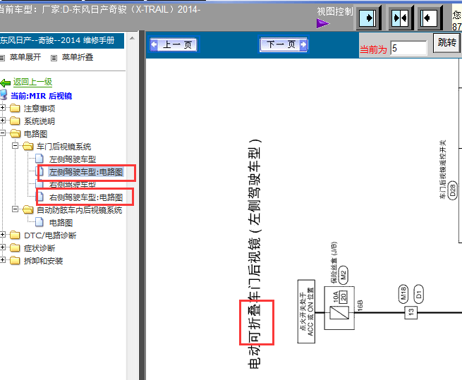The height and width of the screenshot is (380, 462).
Task: Collapse the 自动防眩车内后视镜系统 node
Action: point(15,209)
